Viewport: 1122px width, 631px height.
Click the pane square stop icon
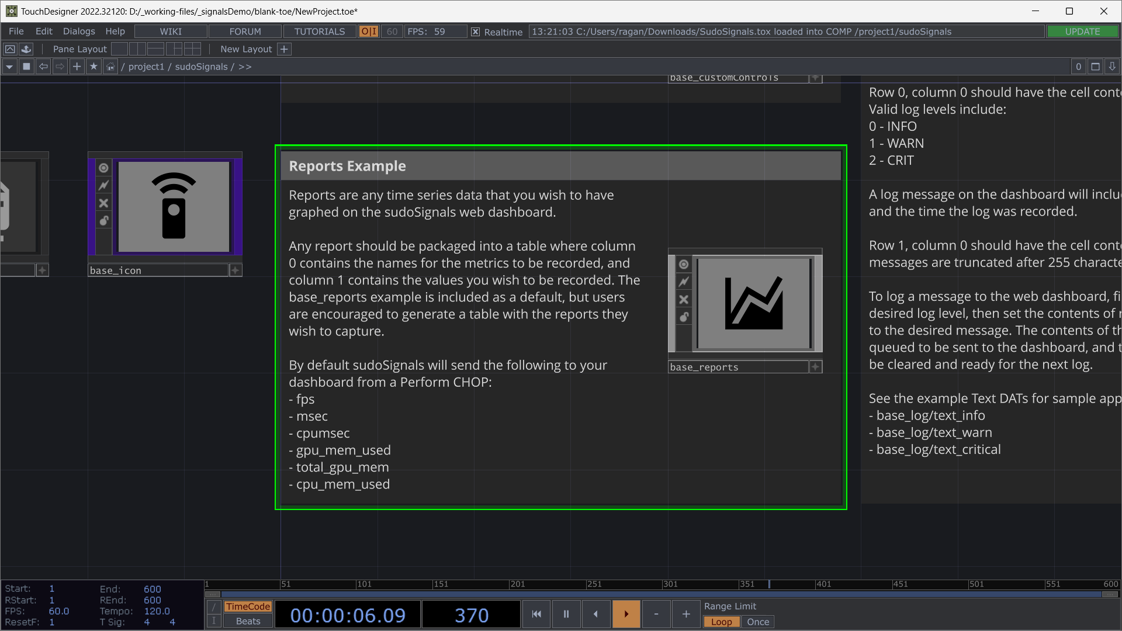coord(26,67)
